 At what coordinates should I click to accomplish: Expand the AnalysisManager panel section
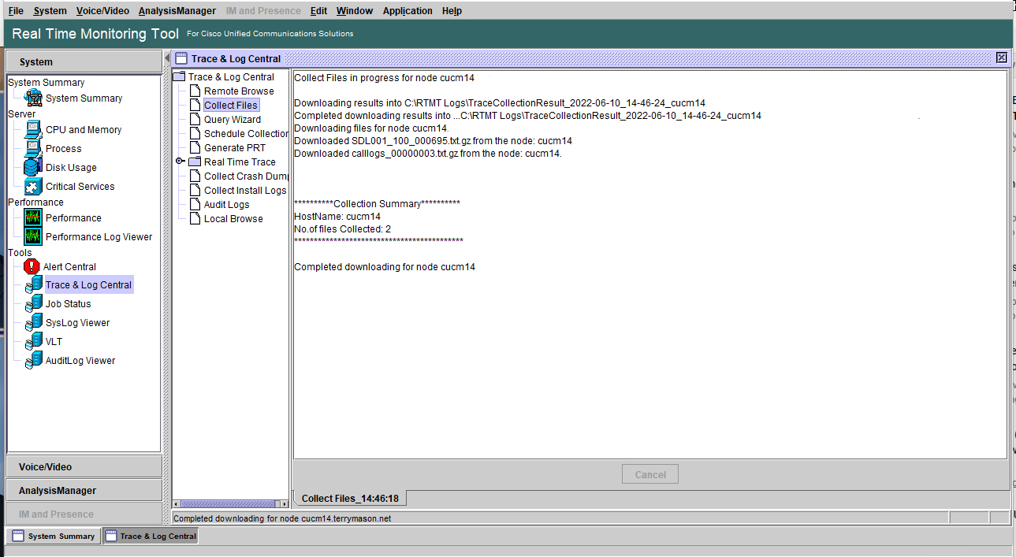tap(84, 491)
